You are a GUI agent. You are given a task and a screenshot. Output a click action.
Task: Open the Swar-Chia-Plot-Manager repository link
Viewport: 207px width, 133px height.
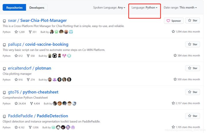coord(43,20)
